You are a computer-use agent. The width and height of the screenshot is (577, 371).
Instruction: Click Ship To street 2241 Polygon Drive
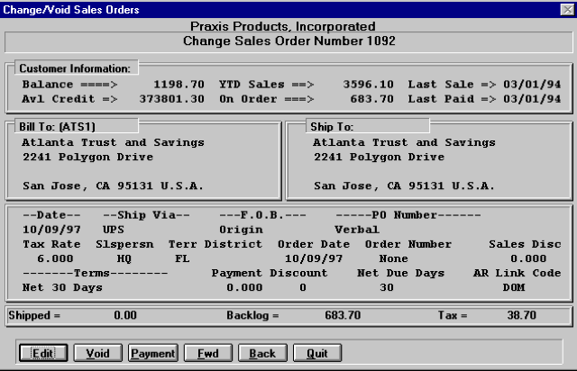point(379,157)
